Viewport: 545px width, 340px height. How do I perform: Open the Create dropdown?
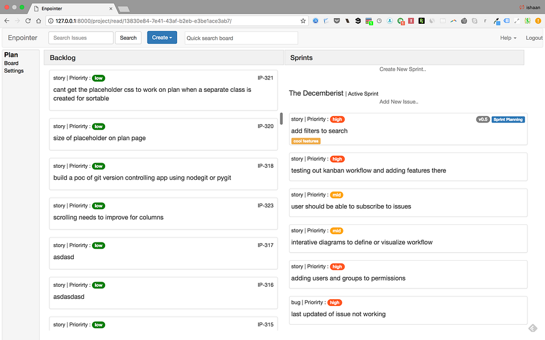pos(162,37)
